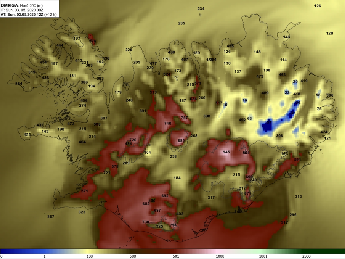Click the 591 value in the southeast
The image size is (345, 259).
point(297,160)
